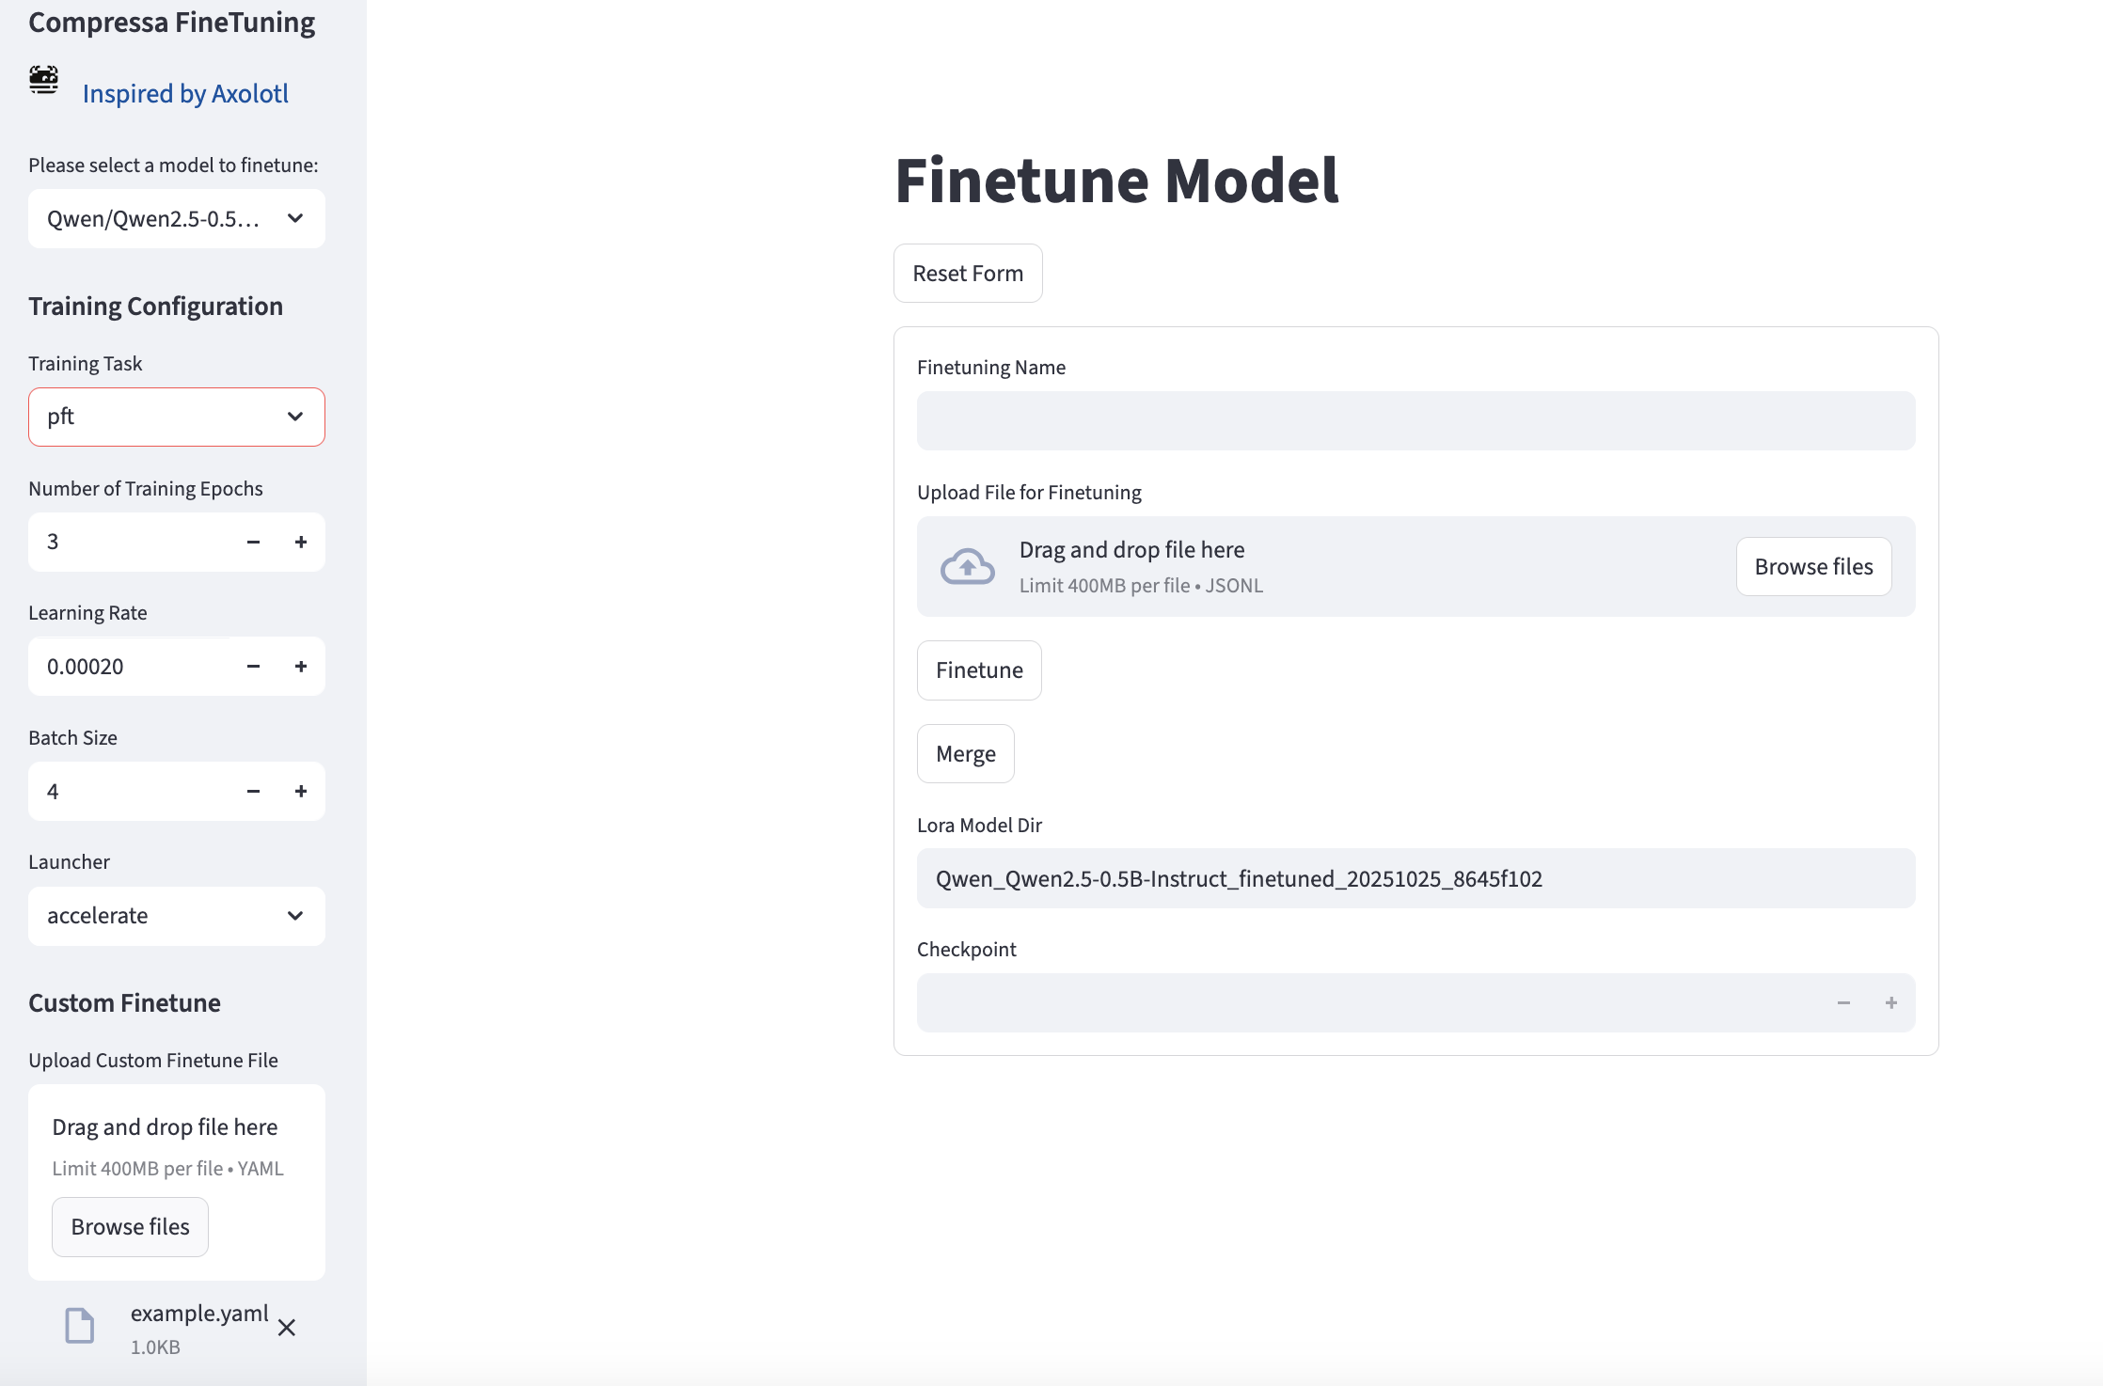
Task: Decrease the Learning Rate value
Action: 253,667
